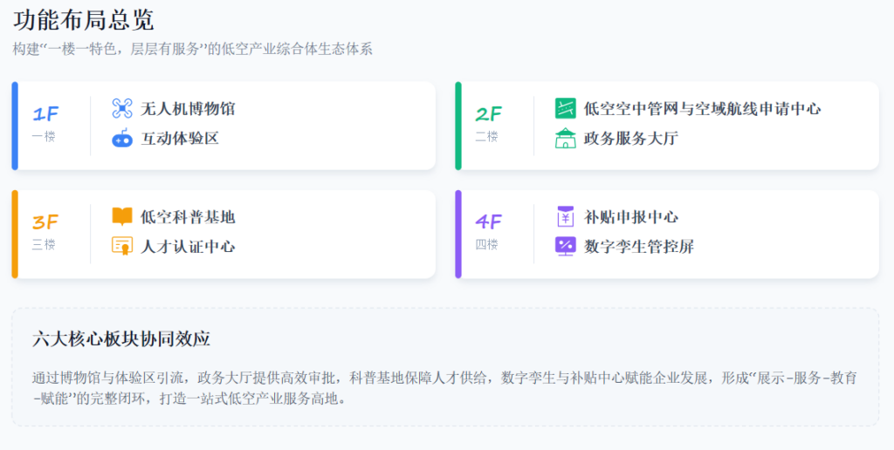This screenshot has width=894, height=450.
Task: Click the 人才认证中心 text label
Action: tap(188, 247)
